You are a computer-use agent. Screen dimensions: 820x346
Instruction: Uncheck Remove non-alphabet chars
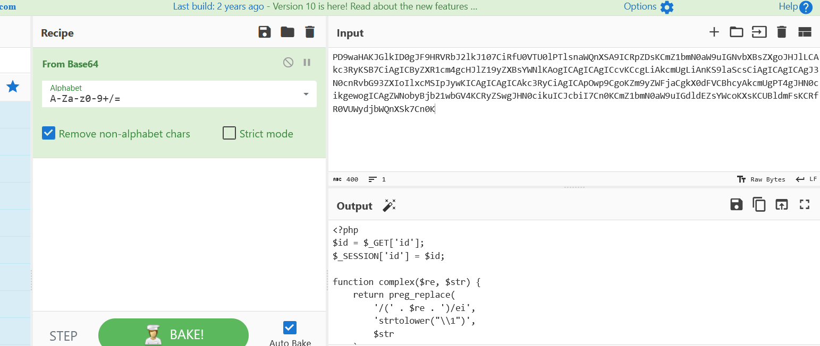pyautogui.click(x=49, y=133)
